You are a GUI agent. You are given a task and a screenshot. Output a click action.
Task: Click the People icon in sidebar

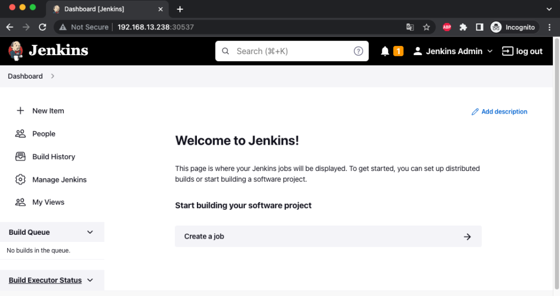click(20, 134)
